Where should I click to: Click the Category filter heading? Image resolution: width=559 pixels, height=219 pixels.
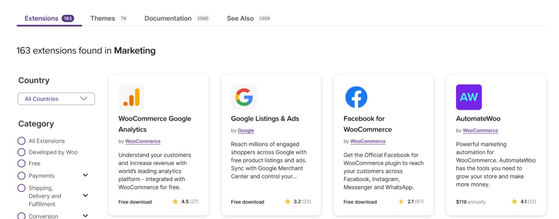click(36, 124)
